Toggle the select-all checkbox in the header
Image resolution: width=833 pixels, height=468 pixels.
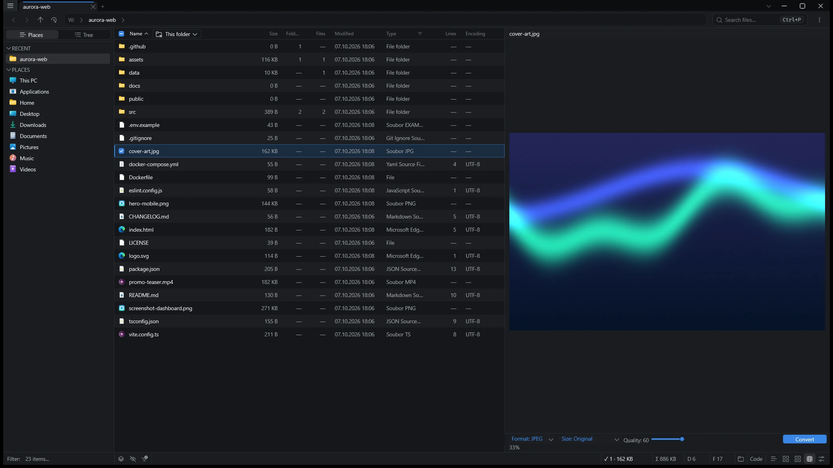point(121,34)
